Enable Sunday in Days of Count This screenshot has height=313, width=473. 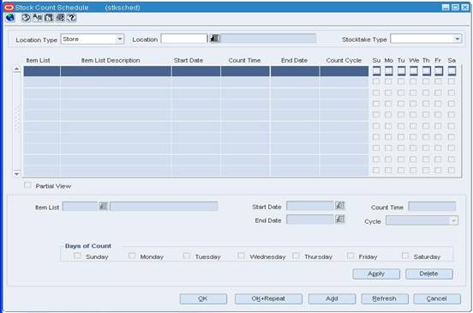pos(77,256)
